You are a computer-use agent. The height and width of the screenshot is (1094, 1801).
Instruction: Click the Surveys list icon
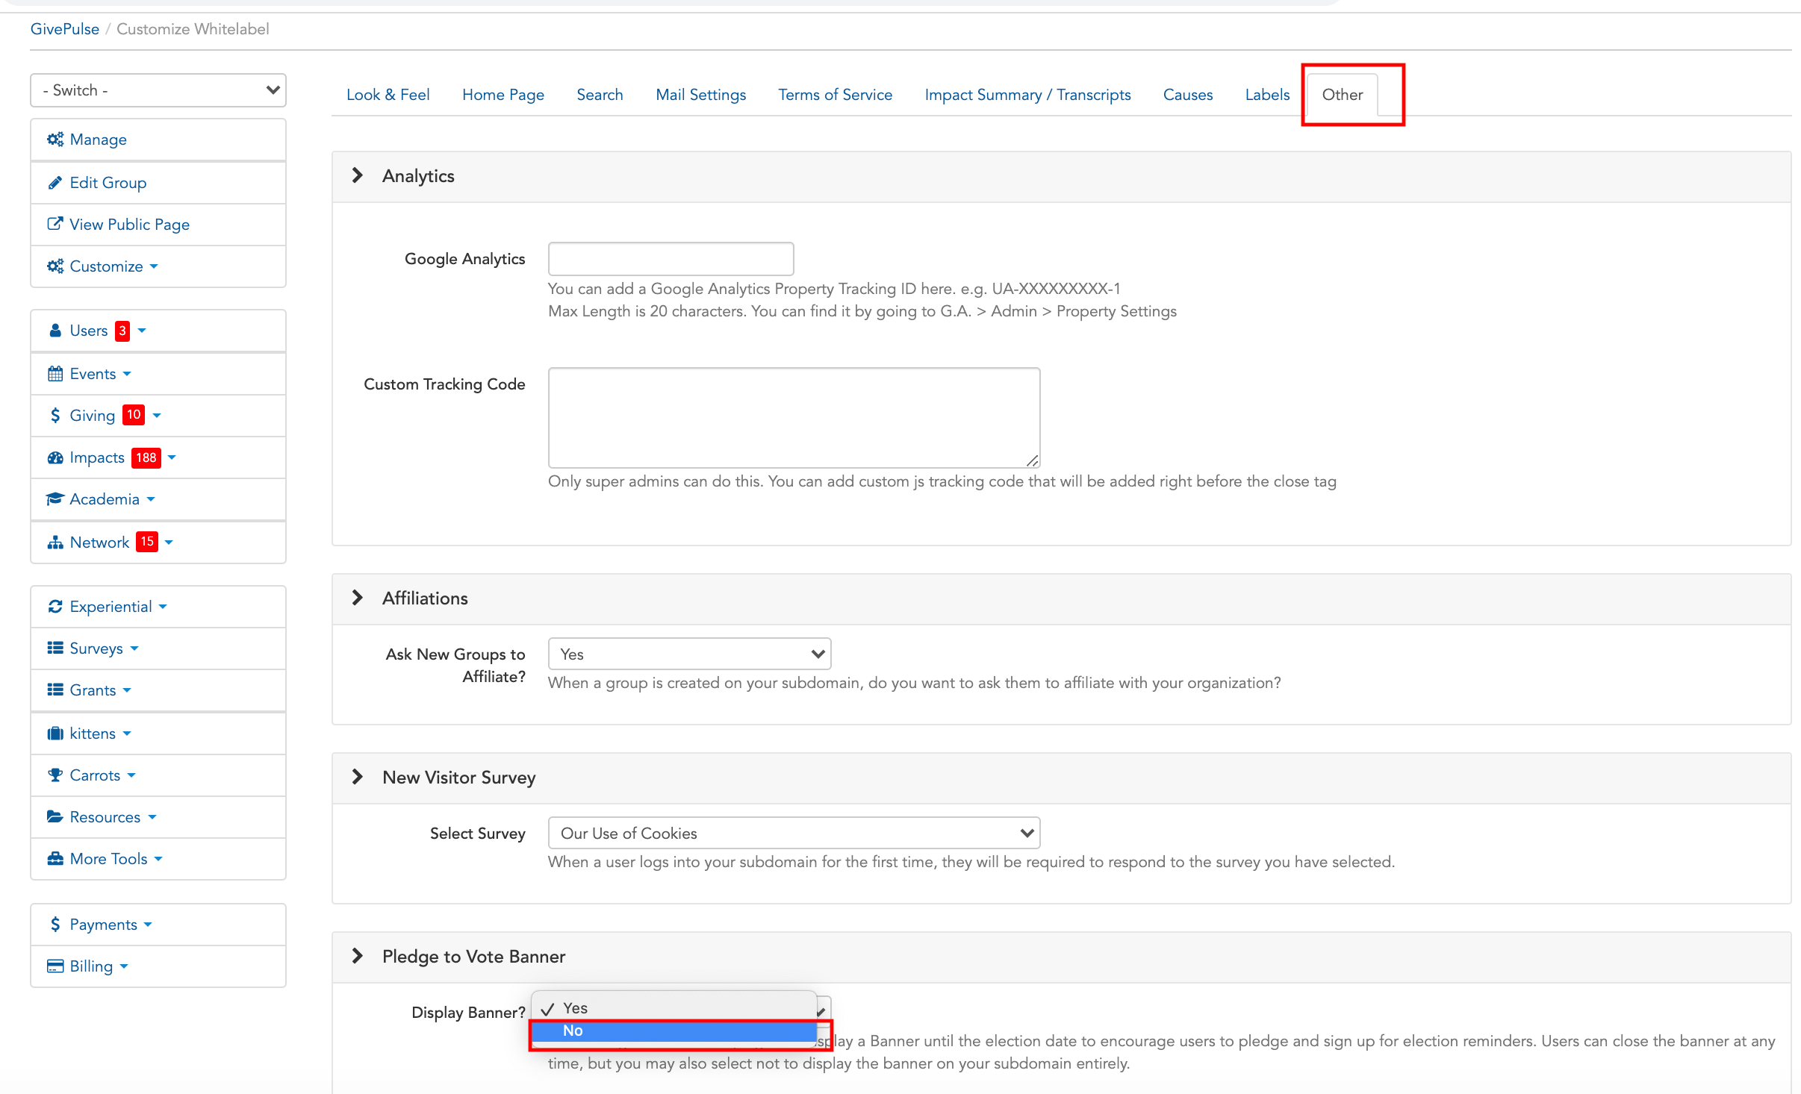55,648
